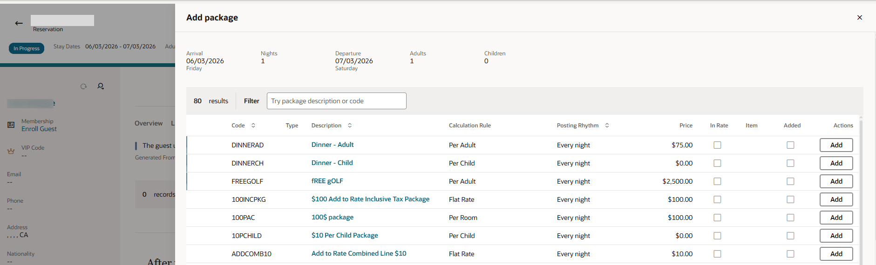The image size is (876, 265).
Task: Open the 100$ package link
Action: 333,217
